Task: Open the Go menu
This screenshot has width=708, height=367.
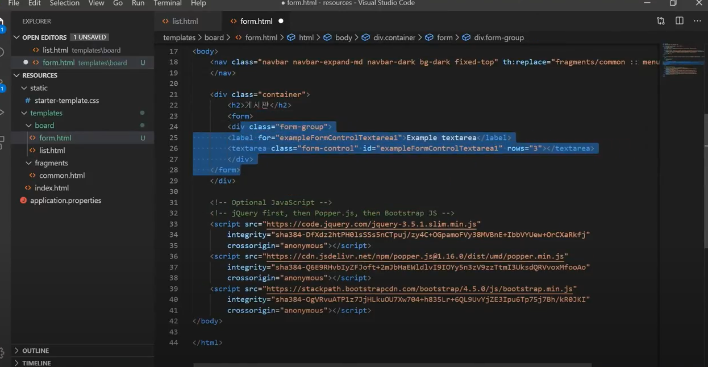Action: point(118,3)
